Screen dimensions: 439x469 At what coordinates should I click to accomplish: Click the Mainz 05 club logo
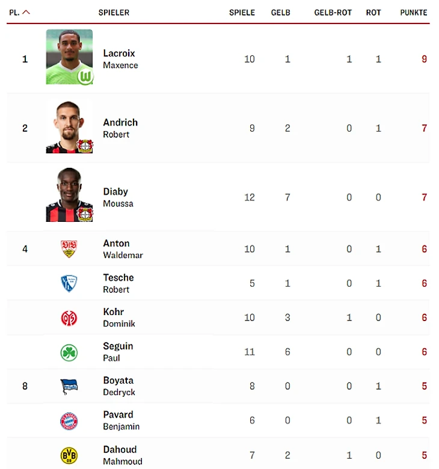coord(69,318)
